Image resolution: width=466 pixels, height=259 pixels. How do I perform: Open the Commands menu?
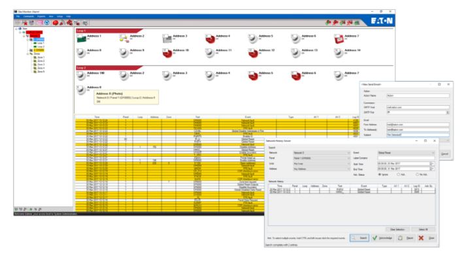(x=29, y=16)
